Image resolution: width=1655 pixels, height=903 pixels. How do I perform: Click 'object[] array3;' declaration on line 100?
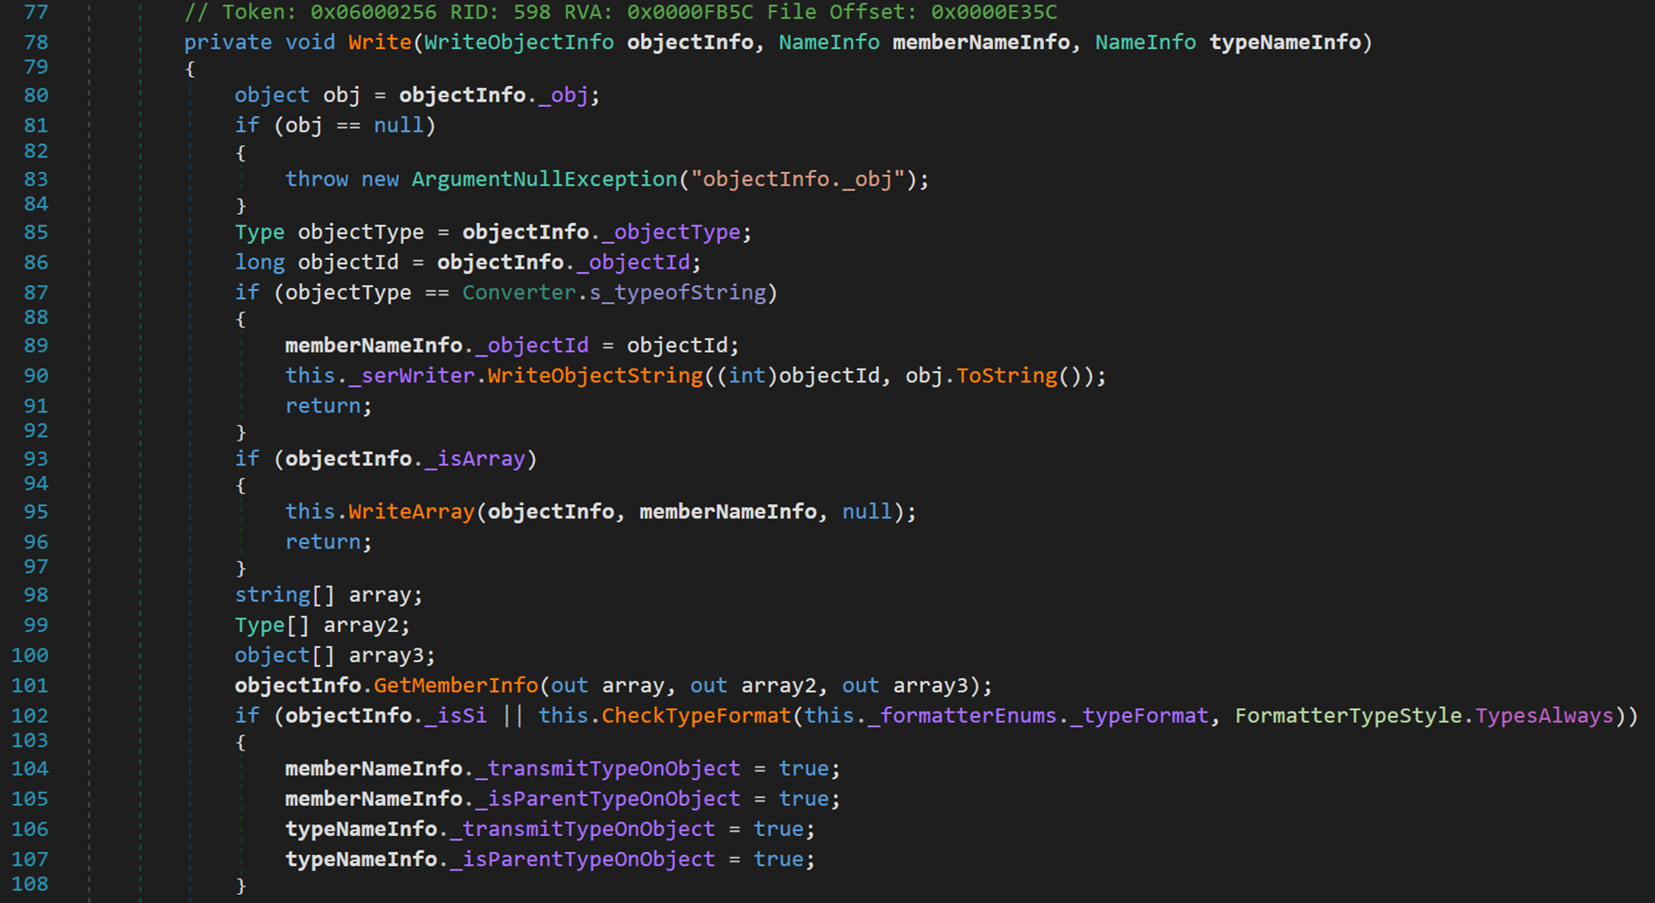(x=335, y=655)
